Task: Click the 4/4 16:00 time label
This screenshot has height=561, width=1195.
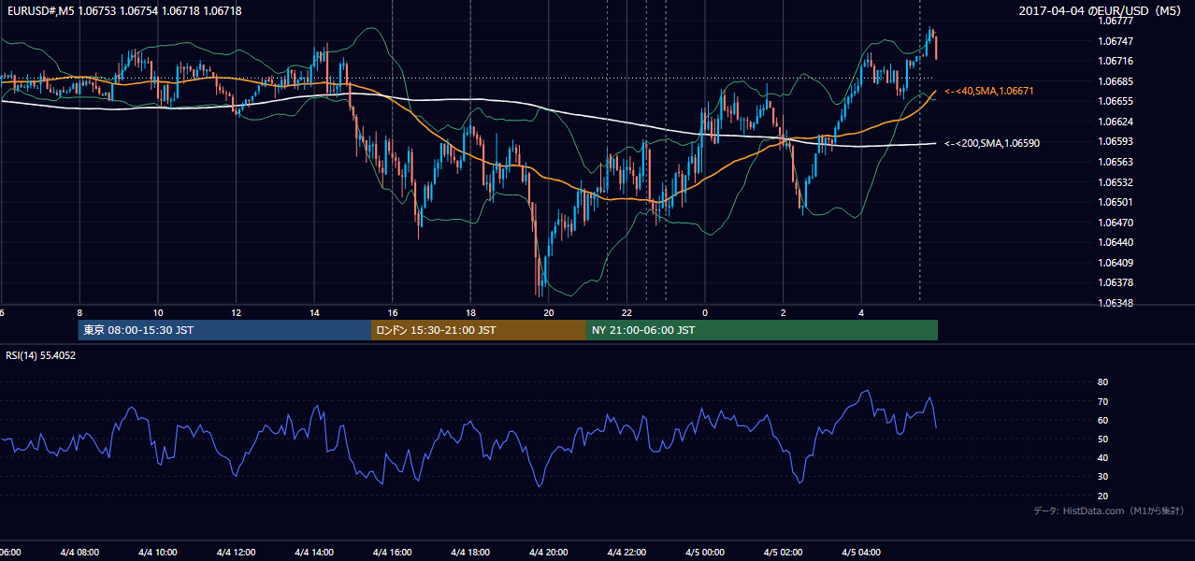Action: click(393, 553)
